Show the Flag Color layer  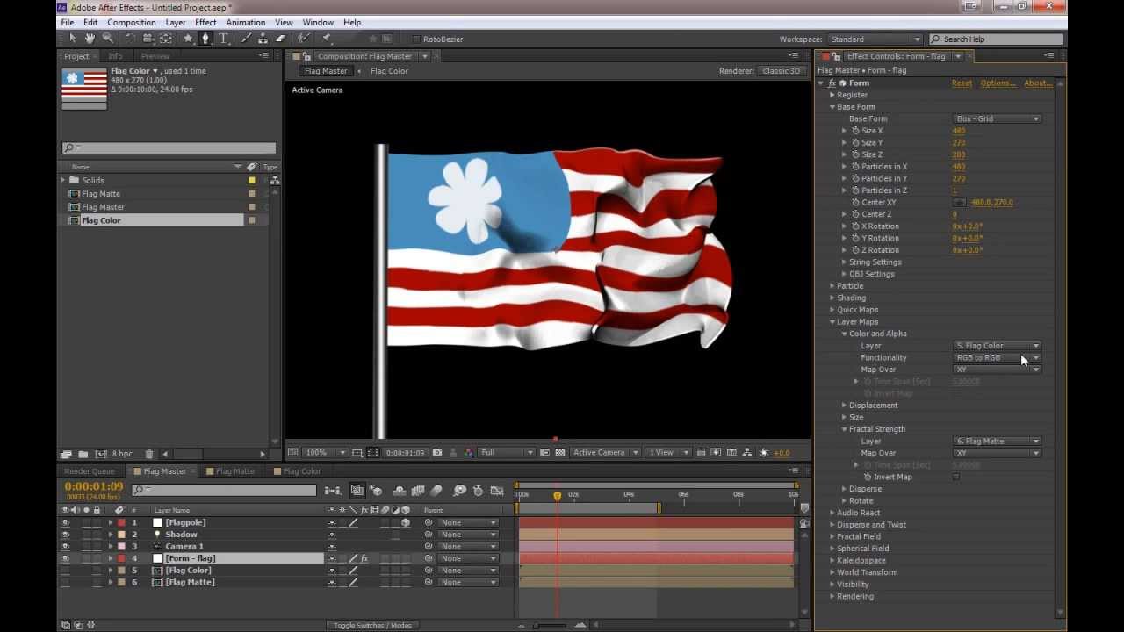coord(65,571)
